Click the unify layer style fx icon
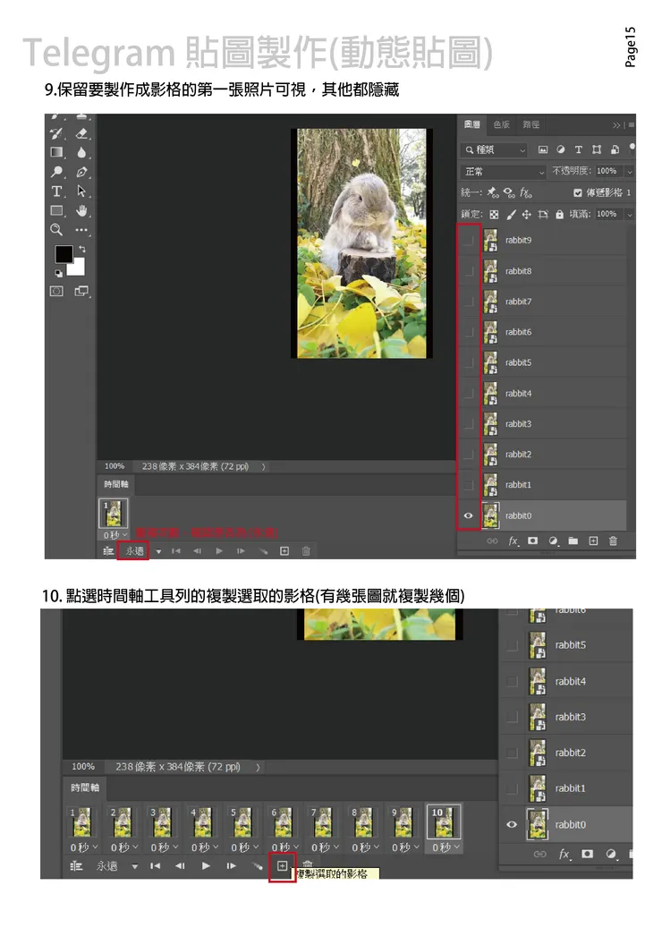Image resolution: width=662 pixels, height=936 pixels. click(526, 192)
